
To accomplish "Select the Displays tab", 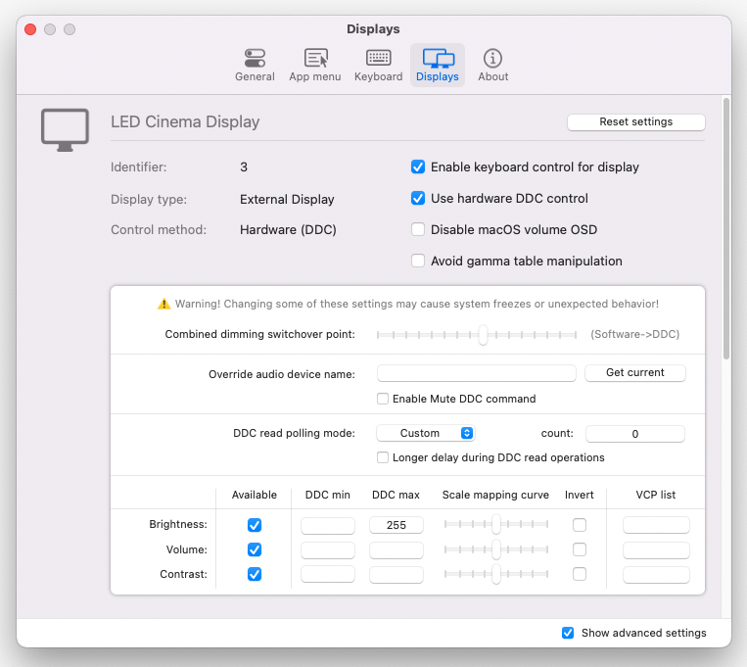I will pyautogui.click(x=438, y=66).
